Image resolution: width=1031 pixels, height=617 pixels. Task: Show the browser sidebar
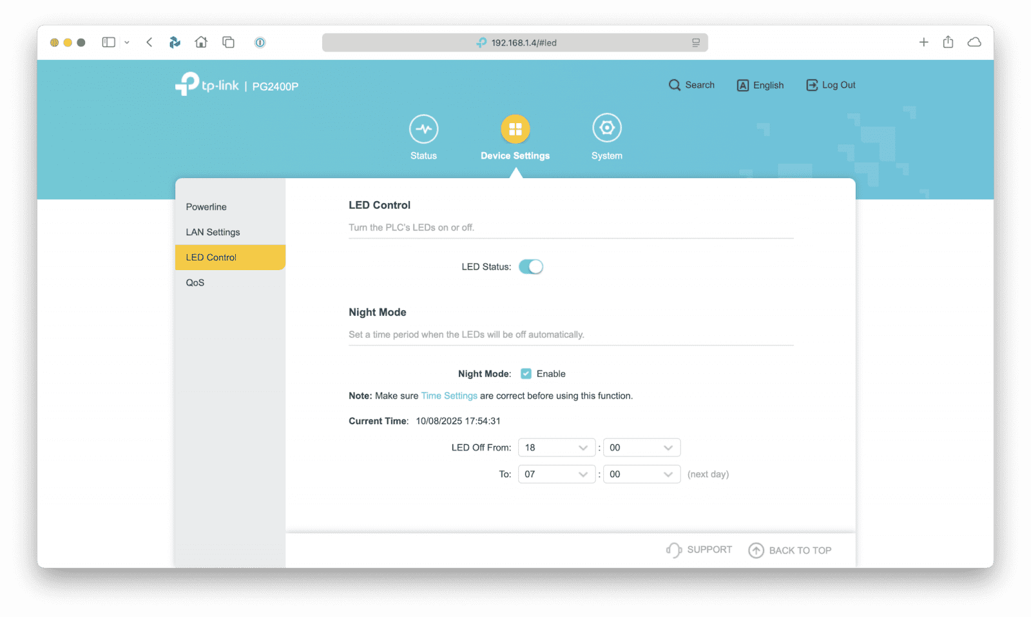108,43
